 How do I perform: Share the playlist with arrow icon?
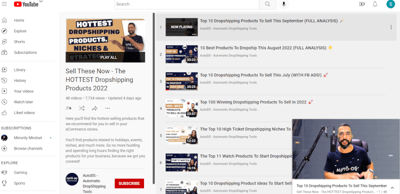(94, 108)
